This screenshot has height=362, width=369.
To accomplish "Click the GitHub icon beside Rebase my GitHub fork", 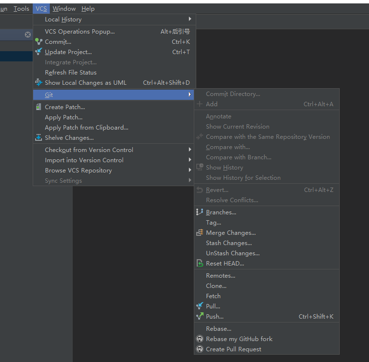I will [200, 339].
